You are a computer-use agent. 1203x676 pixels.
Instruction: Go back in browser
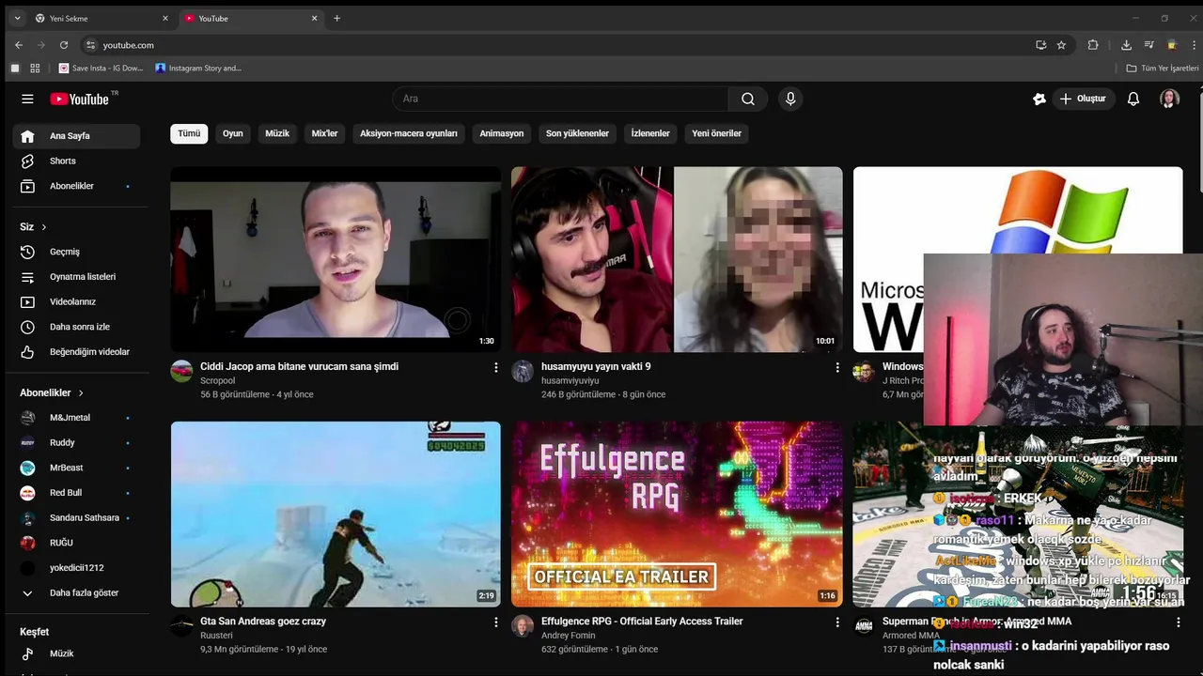click(x=19, y=45)
